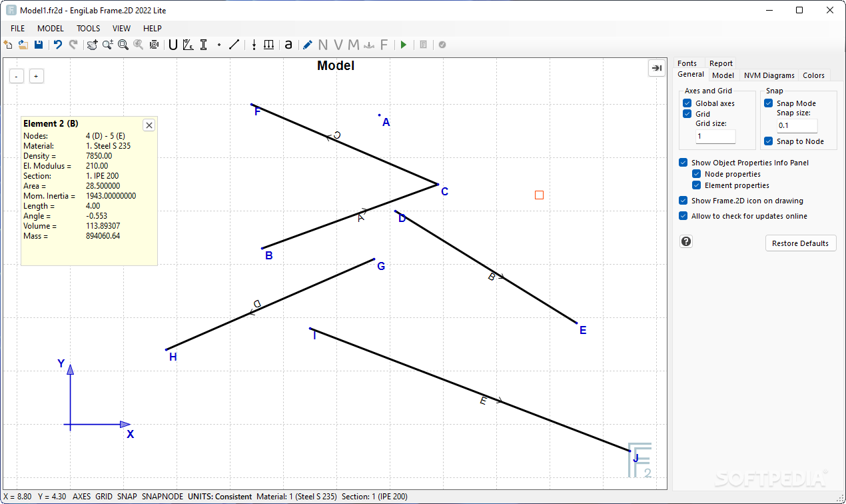Image resolution: width=846 pixels, height=504 pixels.
Task: Toggle GRID in the status bar
Action: [104, 497]
